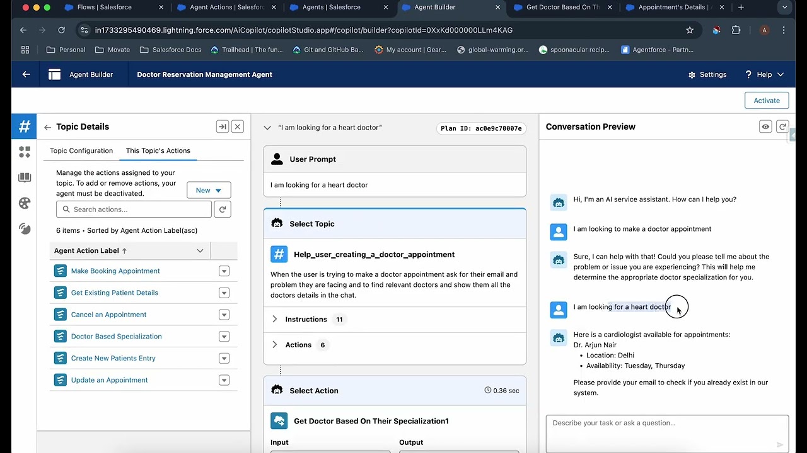Viewport: 807px width, 453px height.
Task: Reset the conversation with refresh icon
Action: coord(782,127)
